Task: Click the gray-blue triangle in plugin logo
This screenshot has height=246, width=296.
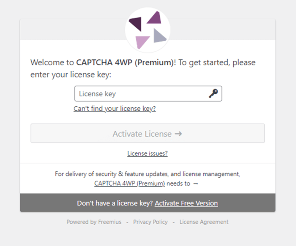Action: tap(159, 36)
